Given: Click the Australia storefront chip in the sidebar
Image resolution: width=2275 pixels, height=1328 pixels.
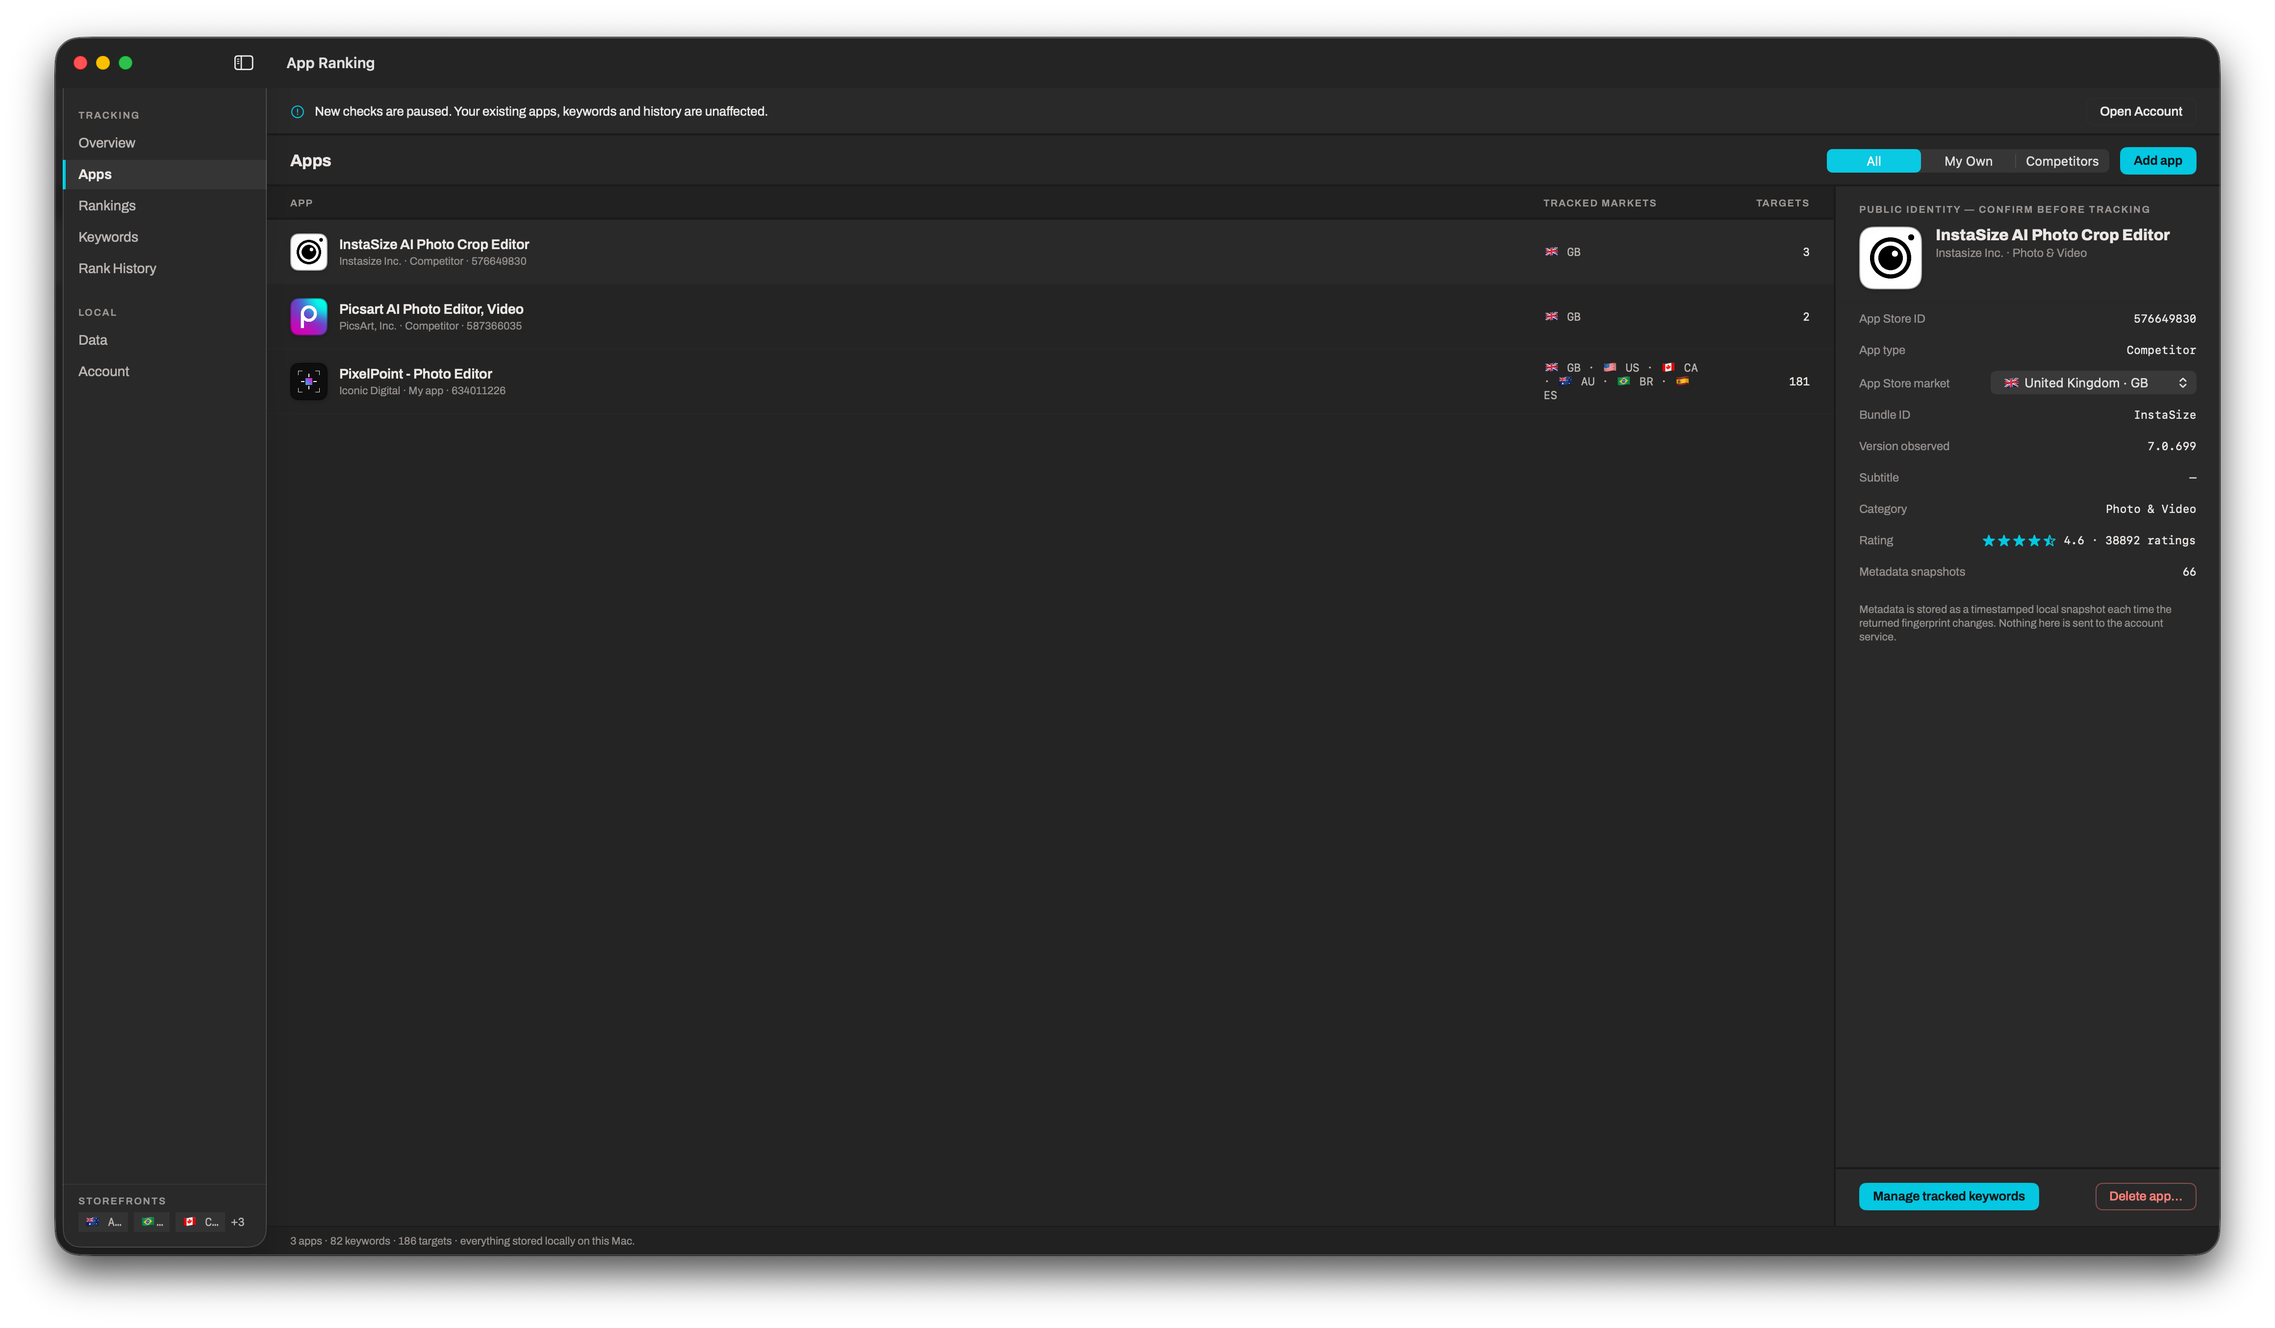Looking at the screenshot, I should (x=103, y=1222).
